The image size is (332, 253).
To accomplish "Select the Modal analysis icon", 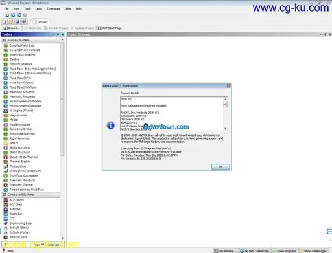I will 6,120.
